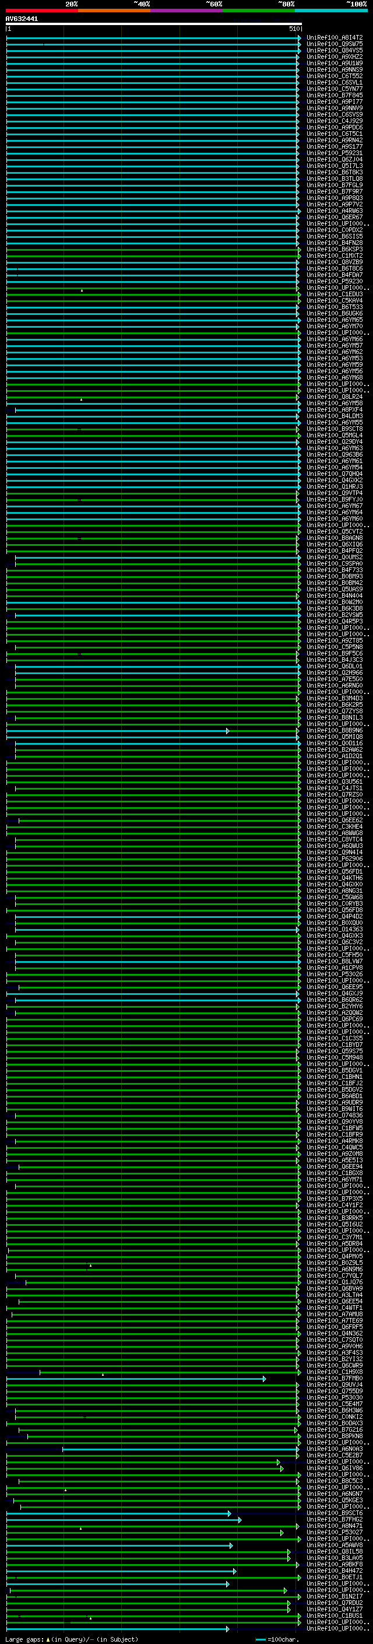Click the UniRef100_P62906 label

(334, 859)
